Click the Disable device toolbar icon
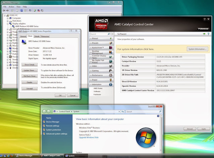Screen dimensions: 214x158 click(42, 10)
